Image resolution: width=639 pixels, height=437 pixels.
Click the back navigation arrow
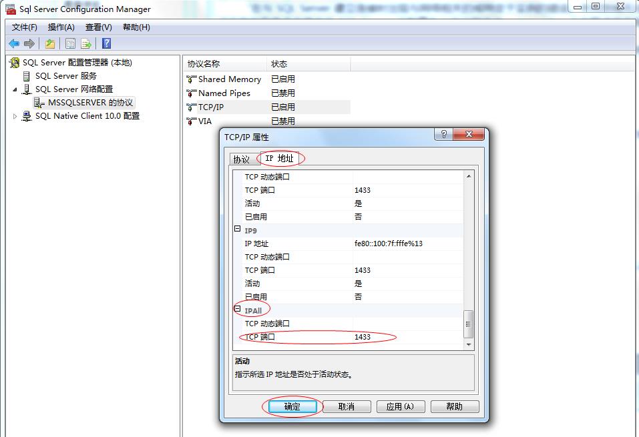[14, 43]
